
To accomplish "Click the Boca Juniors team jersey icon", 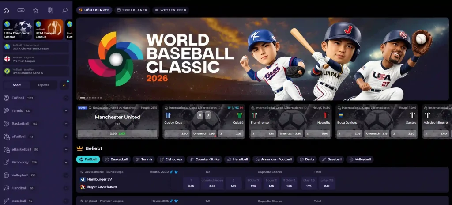I will [x=341, y=115].
